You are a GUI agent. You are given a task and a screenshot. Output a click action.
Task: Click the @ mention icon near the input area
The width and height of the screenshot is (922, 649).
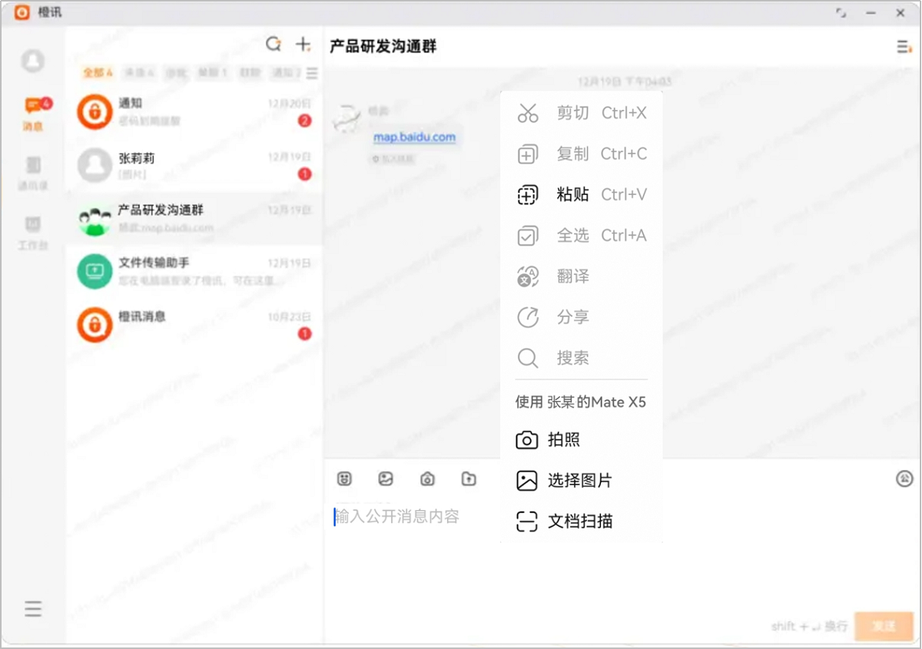click(904, 478)
